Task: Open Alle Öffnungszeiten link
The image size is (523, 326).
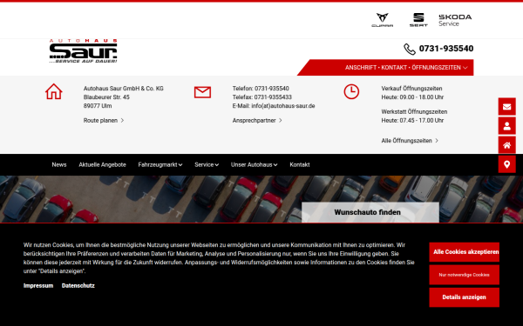Action: tap(410, 141)
